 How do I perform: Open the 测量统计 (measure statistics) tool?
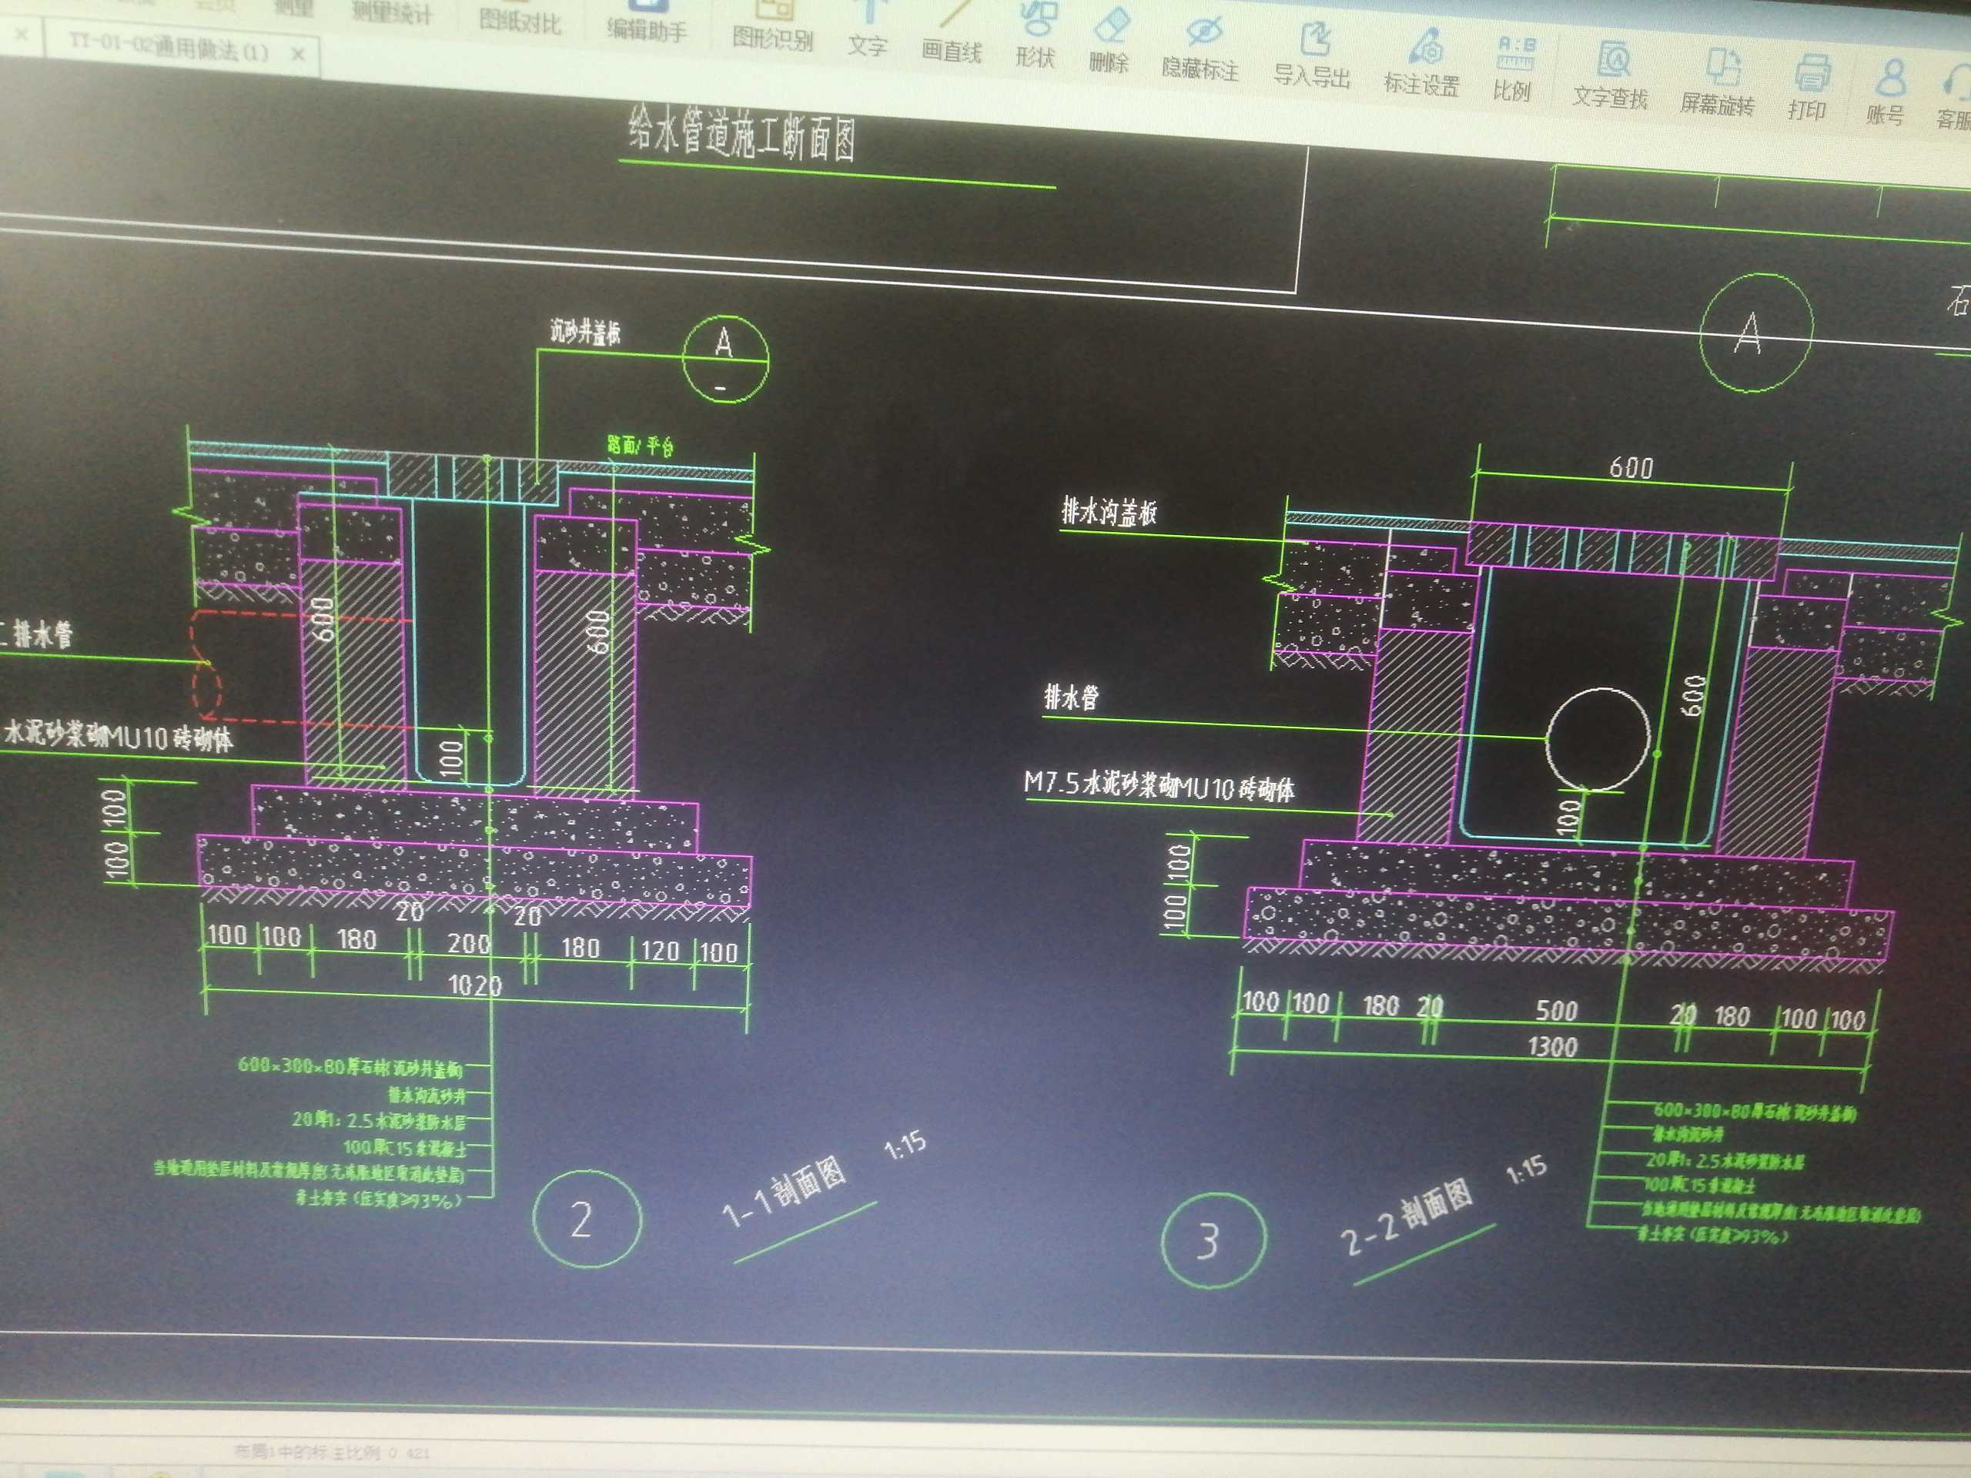click(x=392, y=13)
